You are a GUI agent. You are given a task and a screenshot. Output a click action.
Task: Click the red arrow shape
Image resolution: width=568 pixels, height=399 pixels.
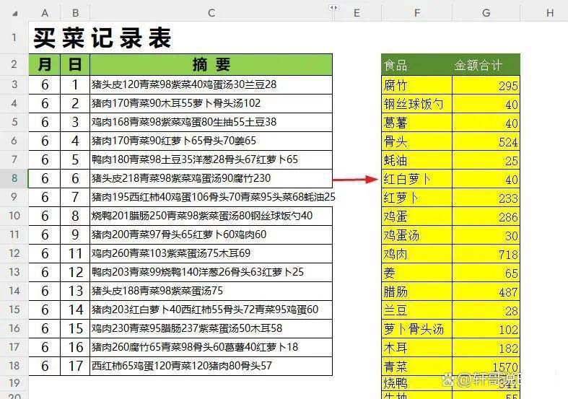point(357,178)
